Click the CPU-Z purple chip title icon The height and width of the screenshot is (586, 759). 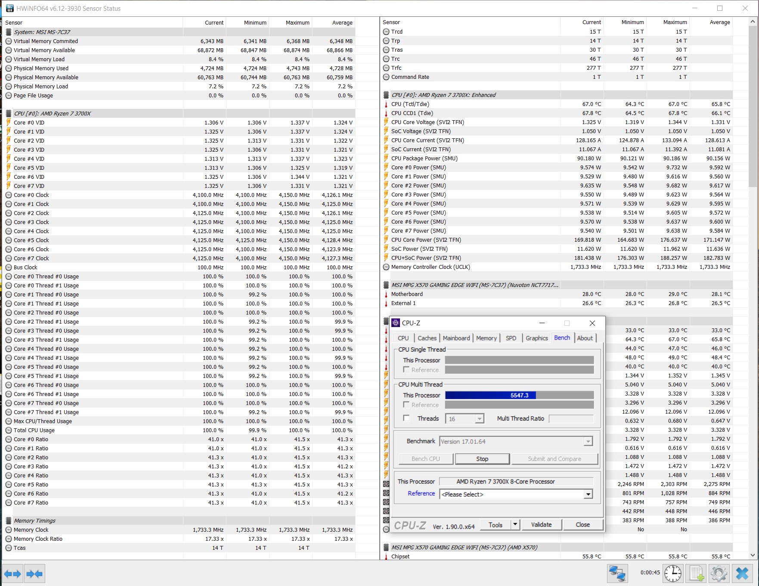396,323
